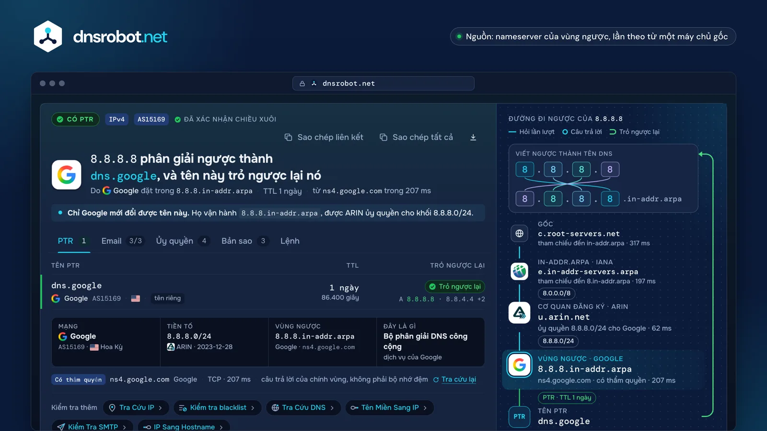Click the dnsrobot.net hexagon logo icon

coord(48,36)
